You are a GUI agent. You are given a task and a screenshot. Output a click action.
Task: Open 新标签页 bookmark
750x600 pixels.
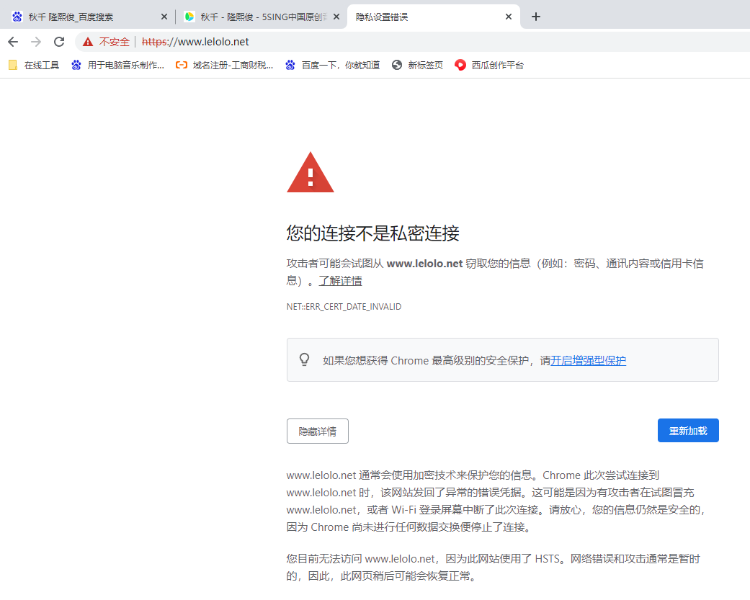[x=417, y=65]
